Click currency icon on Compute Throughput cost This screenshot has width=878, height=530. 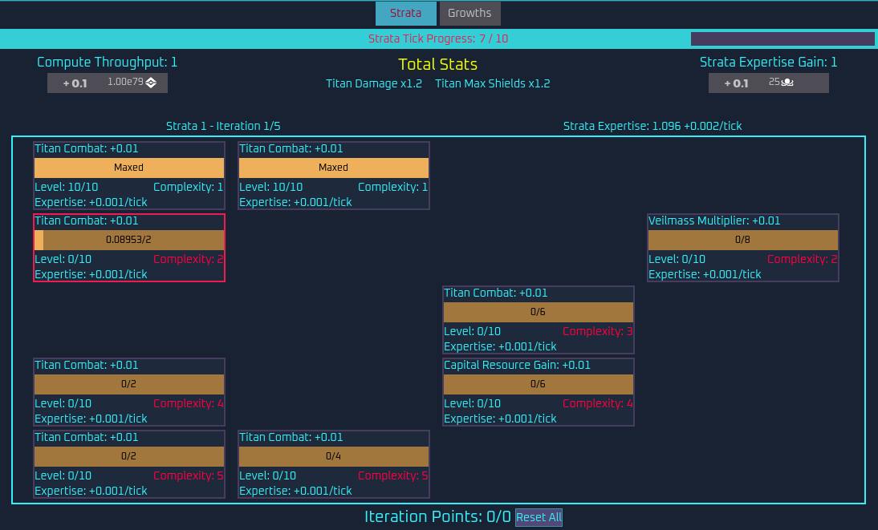click(x=151, y=83)
